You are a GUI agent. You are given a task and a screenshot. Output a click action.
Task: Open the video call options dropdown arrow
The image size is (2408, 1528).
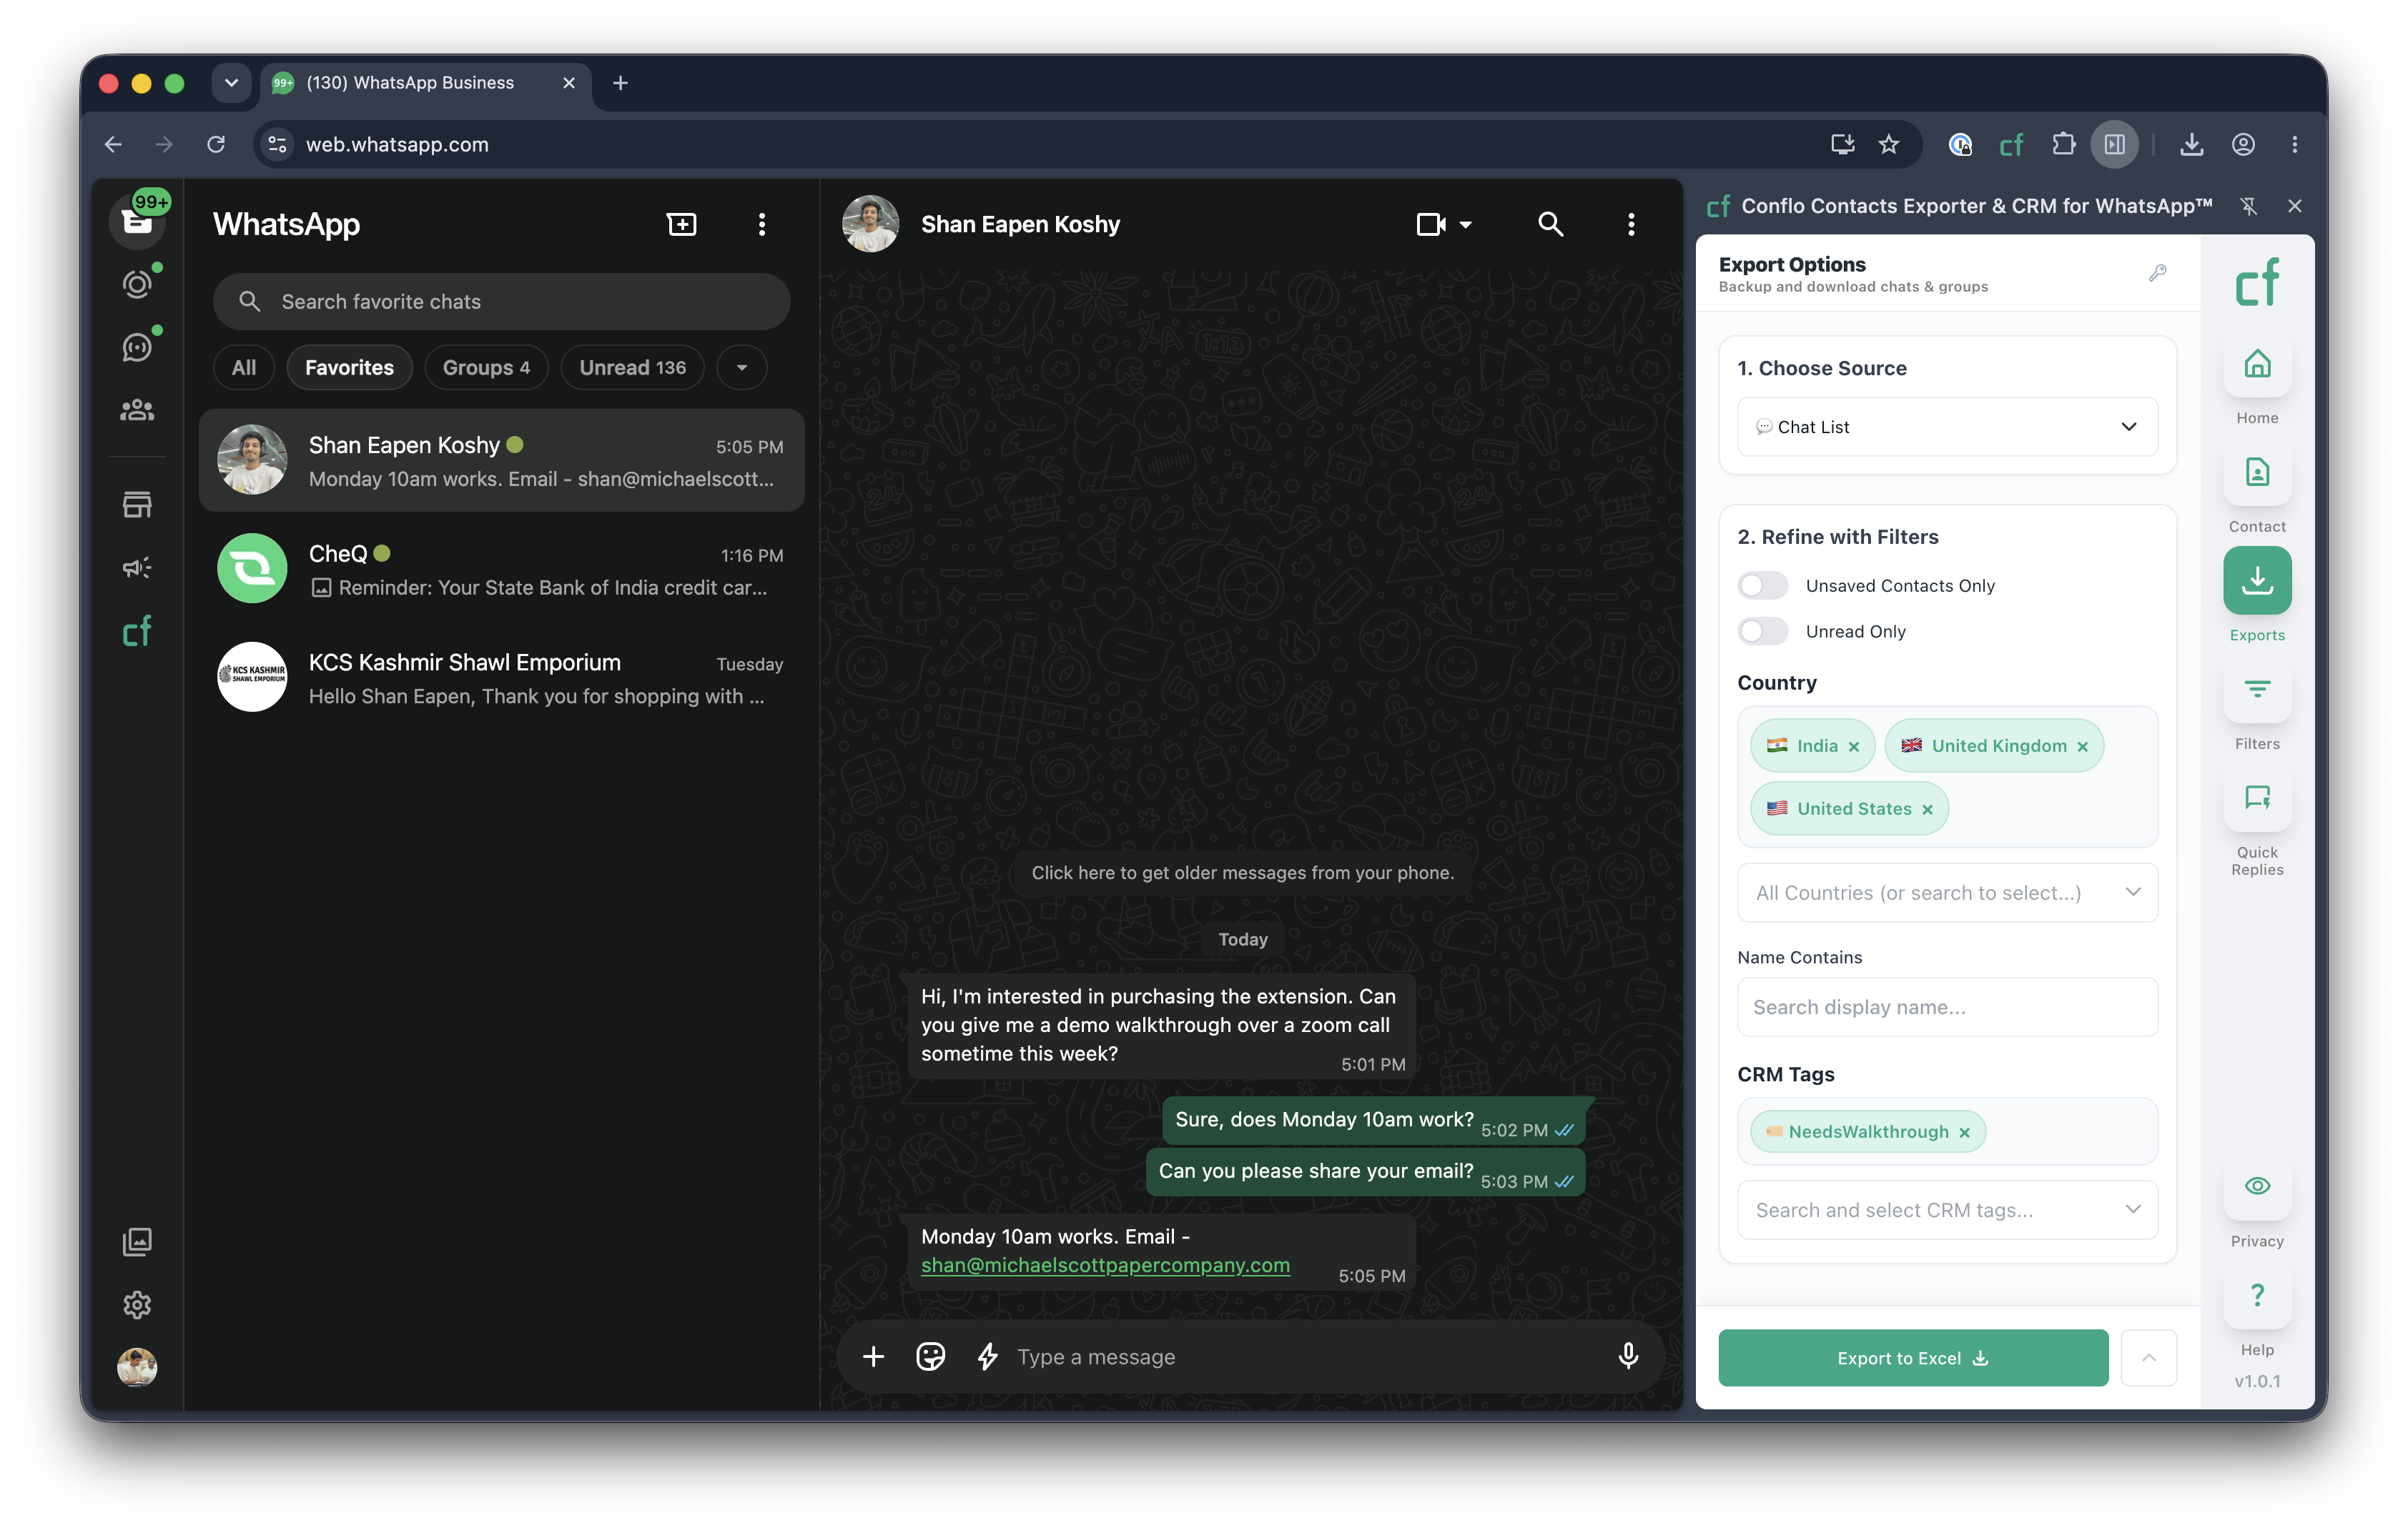click(1465, 224)
